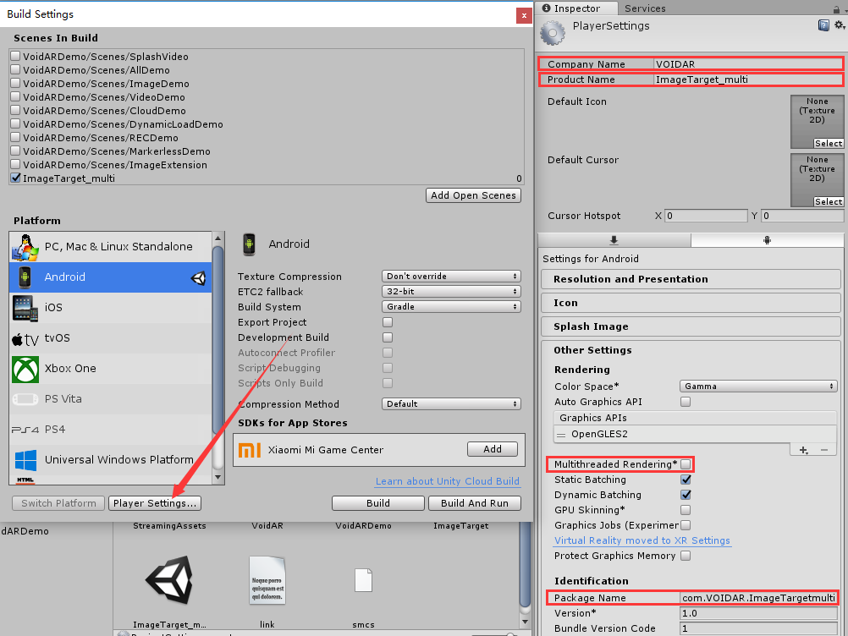Click the iOS devices platform icon
The width and height of the screenshot is (848, 636).
pos(25,308)
